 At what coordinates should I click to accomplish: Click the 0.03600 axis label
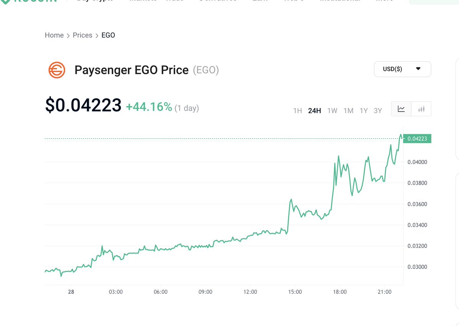pyautogui.click(x=417, y=204)
